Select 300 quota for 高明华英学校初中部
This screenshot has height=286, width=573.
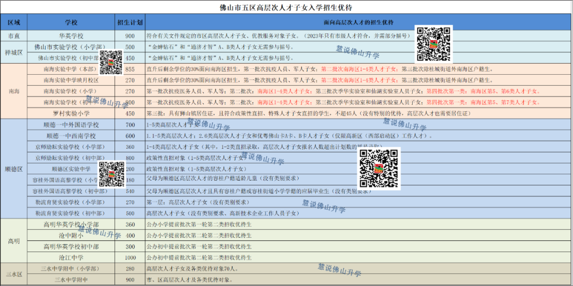130,246
